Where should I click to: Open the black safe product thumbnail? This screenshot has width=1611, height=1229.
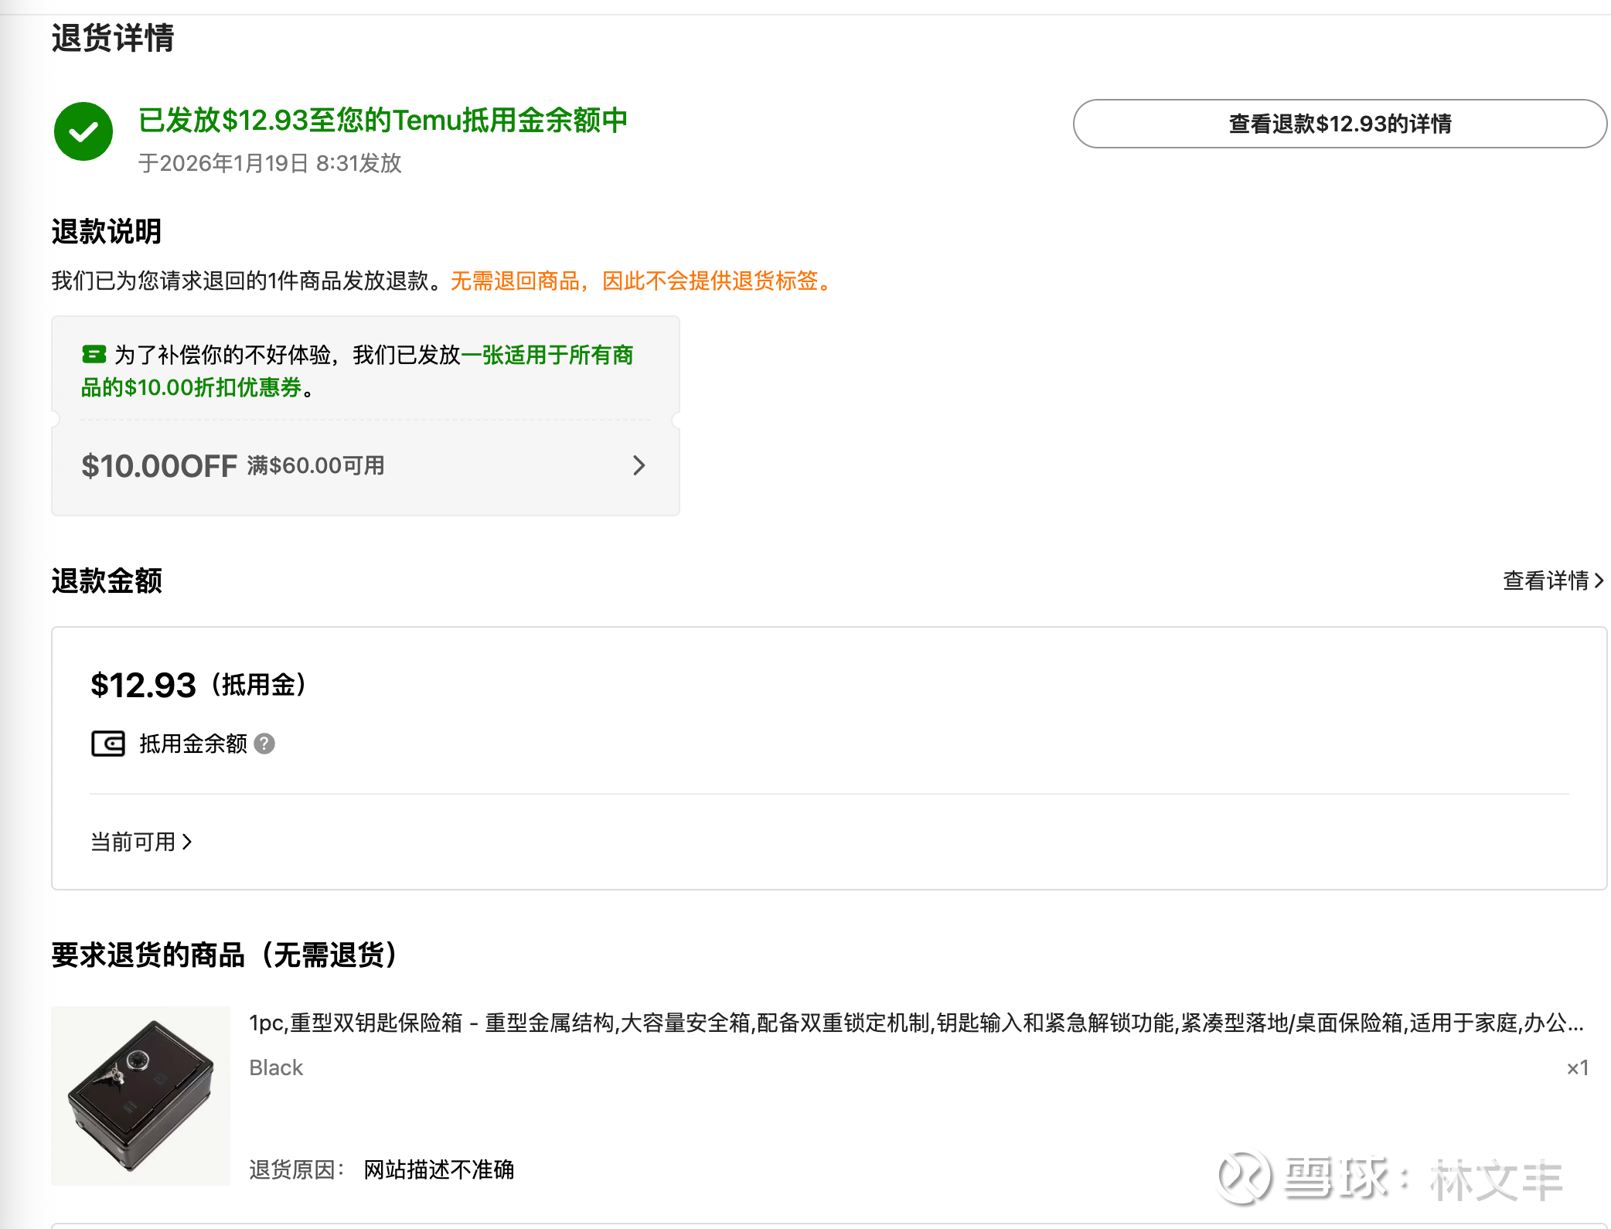141,1095
